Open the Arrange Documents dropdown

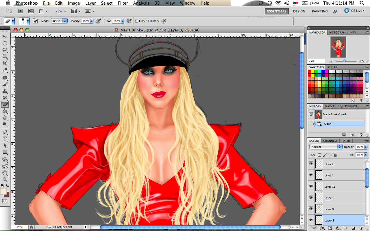click(75, 11)
